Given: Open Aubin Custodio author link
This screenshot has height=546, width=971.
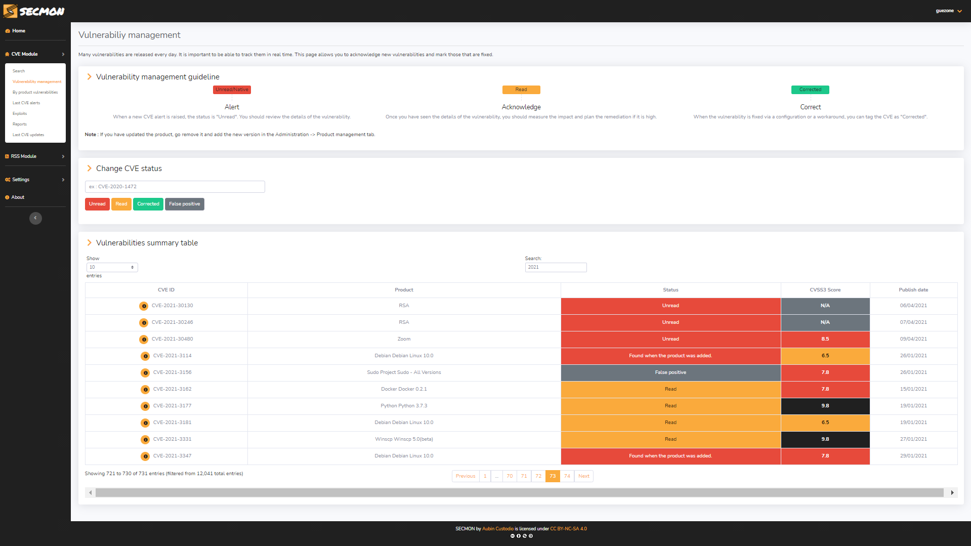Looking at the screenshot, I should [498, 529].
